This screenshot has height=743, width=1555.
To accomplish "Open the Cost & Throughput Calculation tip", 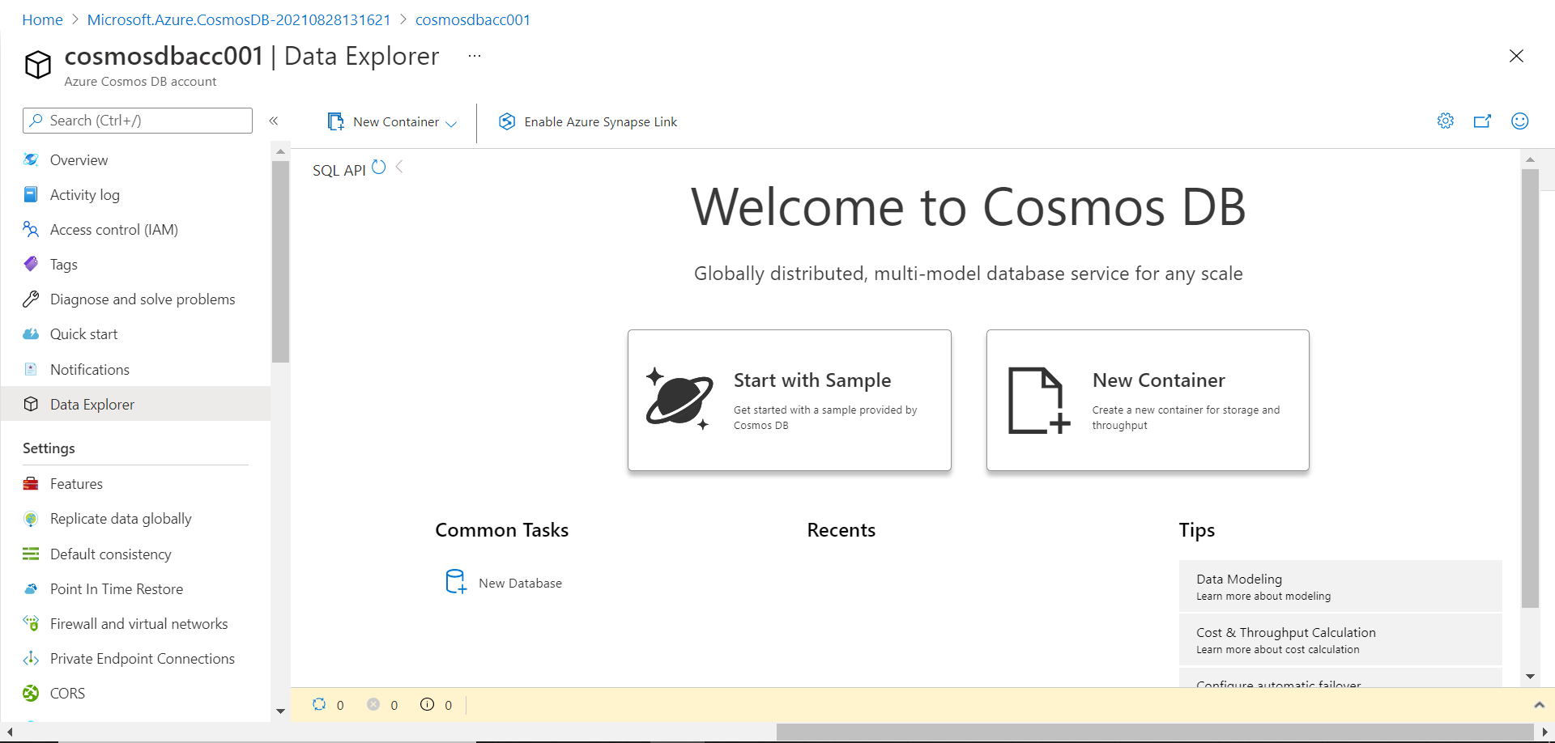I will [1340, 639].
